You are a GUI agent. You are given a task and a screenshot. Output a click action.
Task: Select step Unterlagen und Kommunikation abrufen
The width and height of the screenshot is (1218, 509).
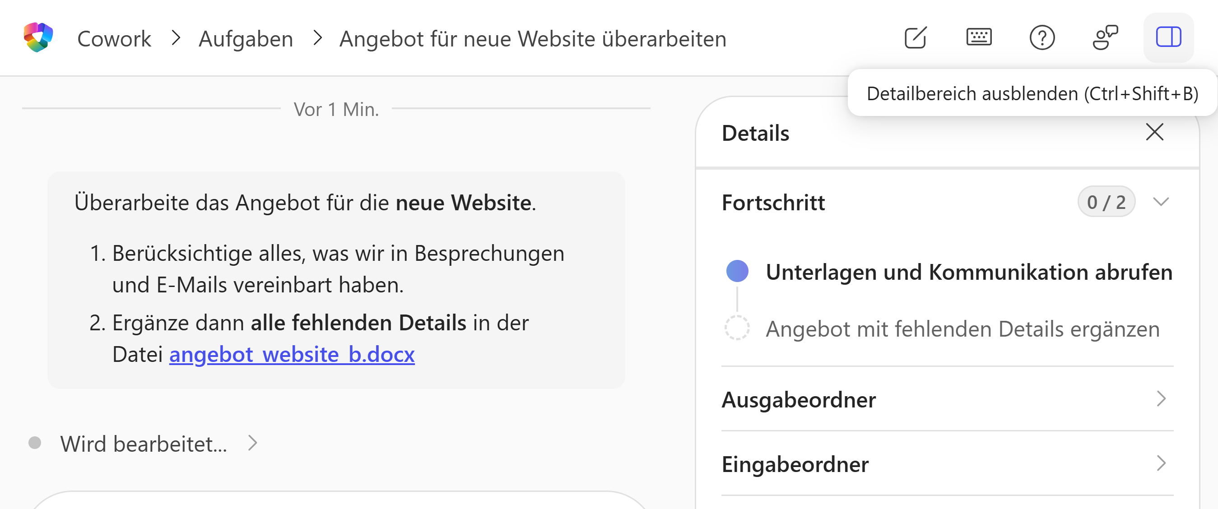[969, 272]
